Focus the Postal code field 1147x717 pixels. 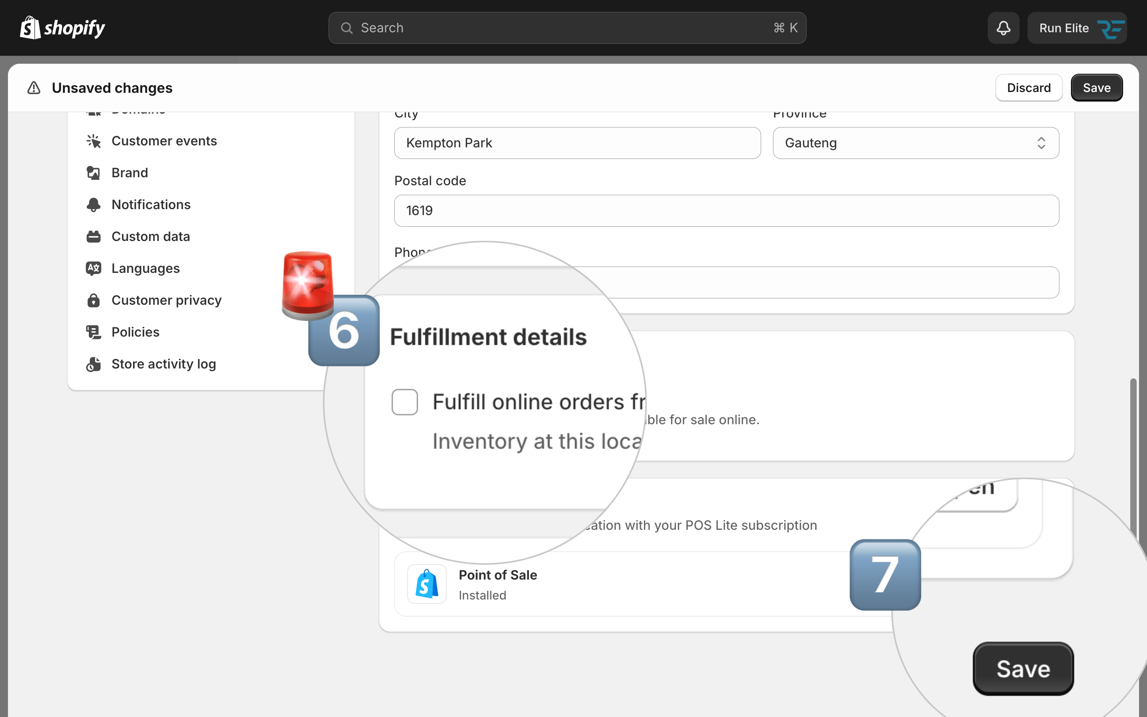pyautogui.click(x=726, y=211)
